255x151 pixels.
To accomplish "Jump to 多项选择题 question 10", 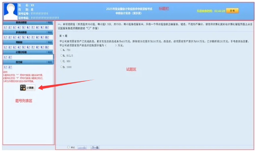I will point(47,37).
